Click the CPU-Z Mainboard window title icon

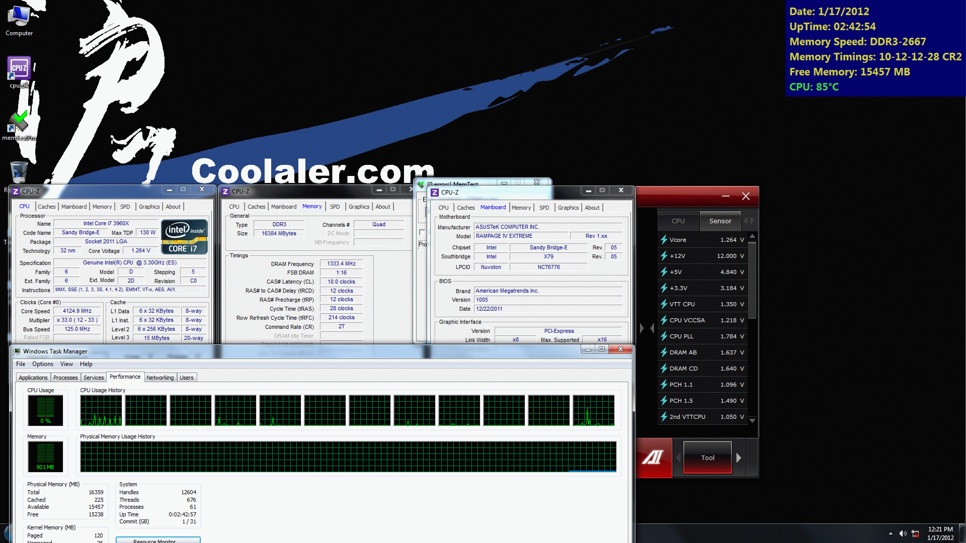(x=435, y=193)
